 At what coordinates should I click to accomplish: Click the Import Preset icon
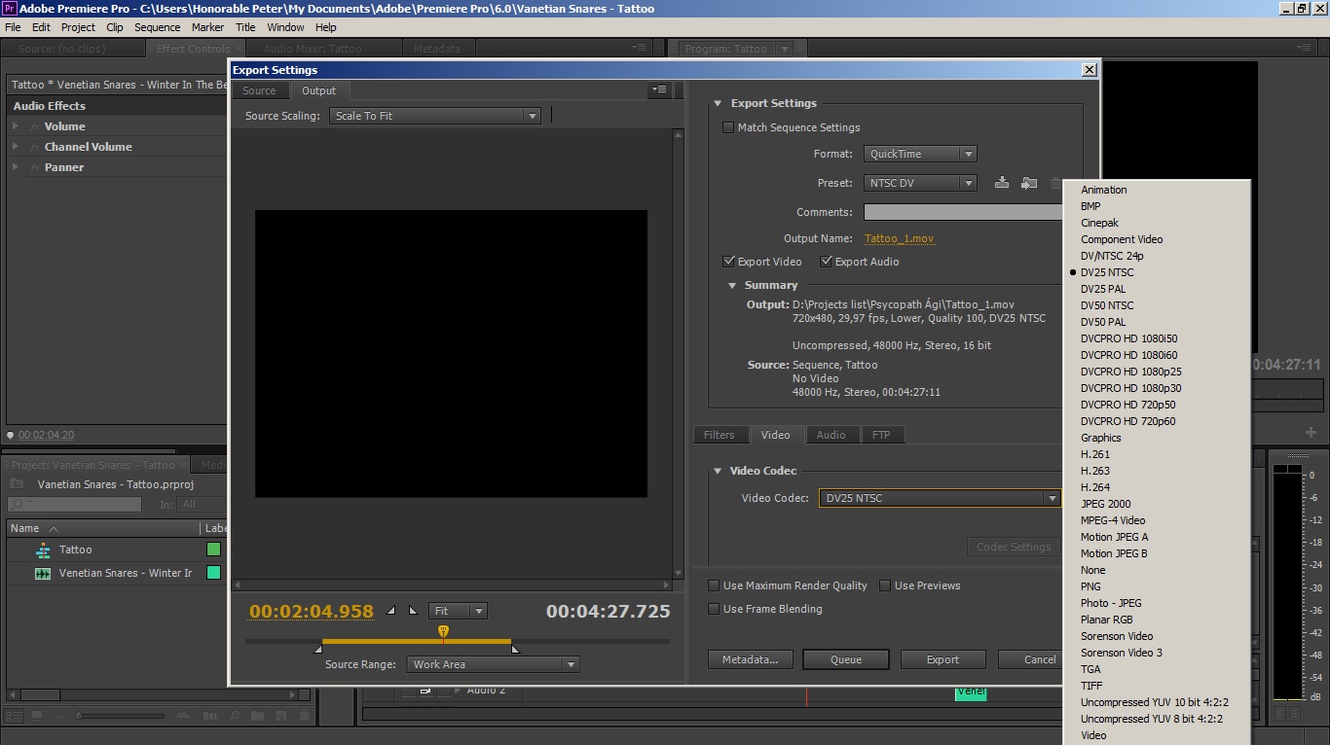tap(1028, 183)
